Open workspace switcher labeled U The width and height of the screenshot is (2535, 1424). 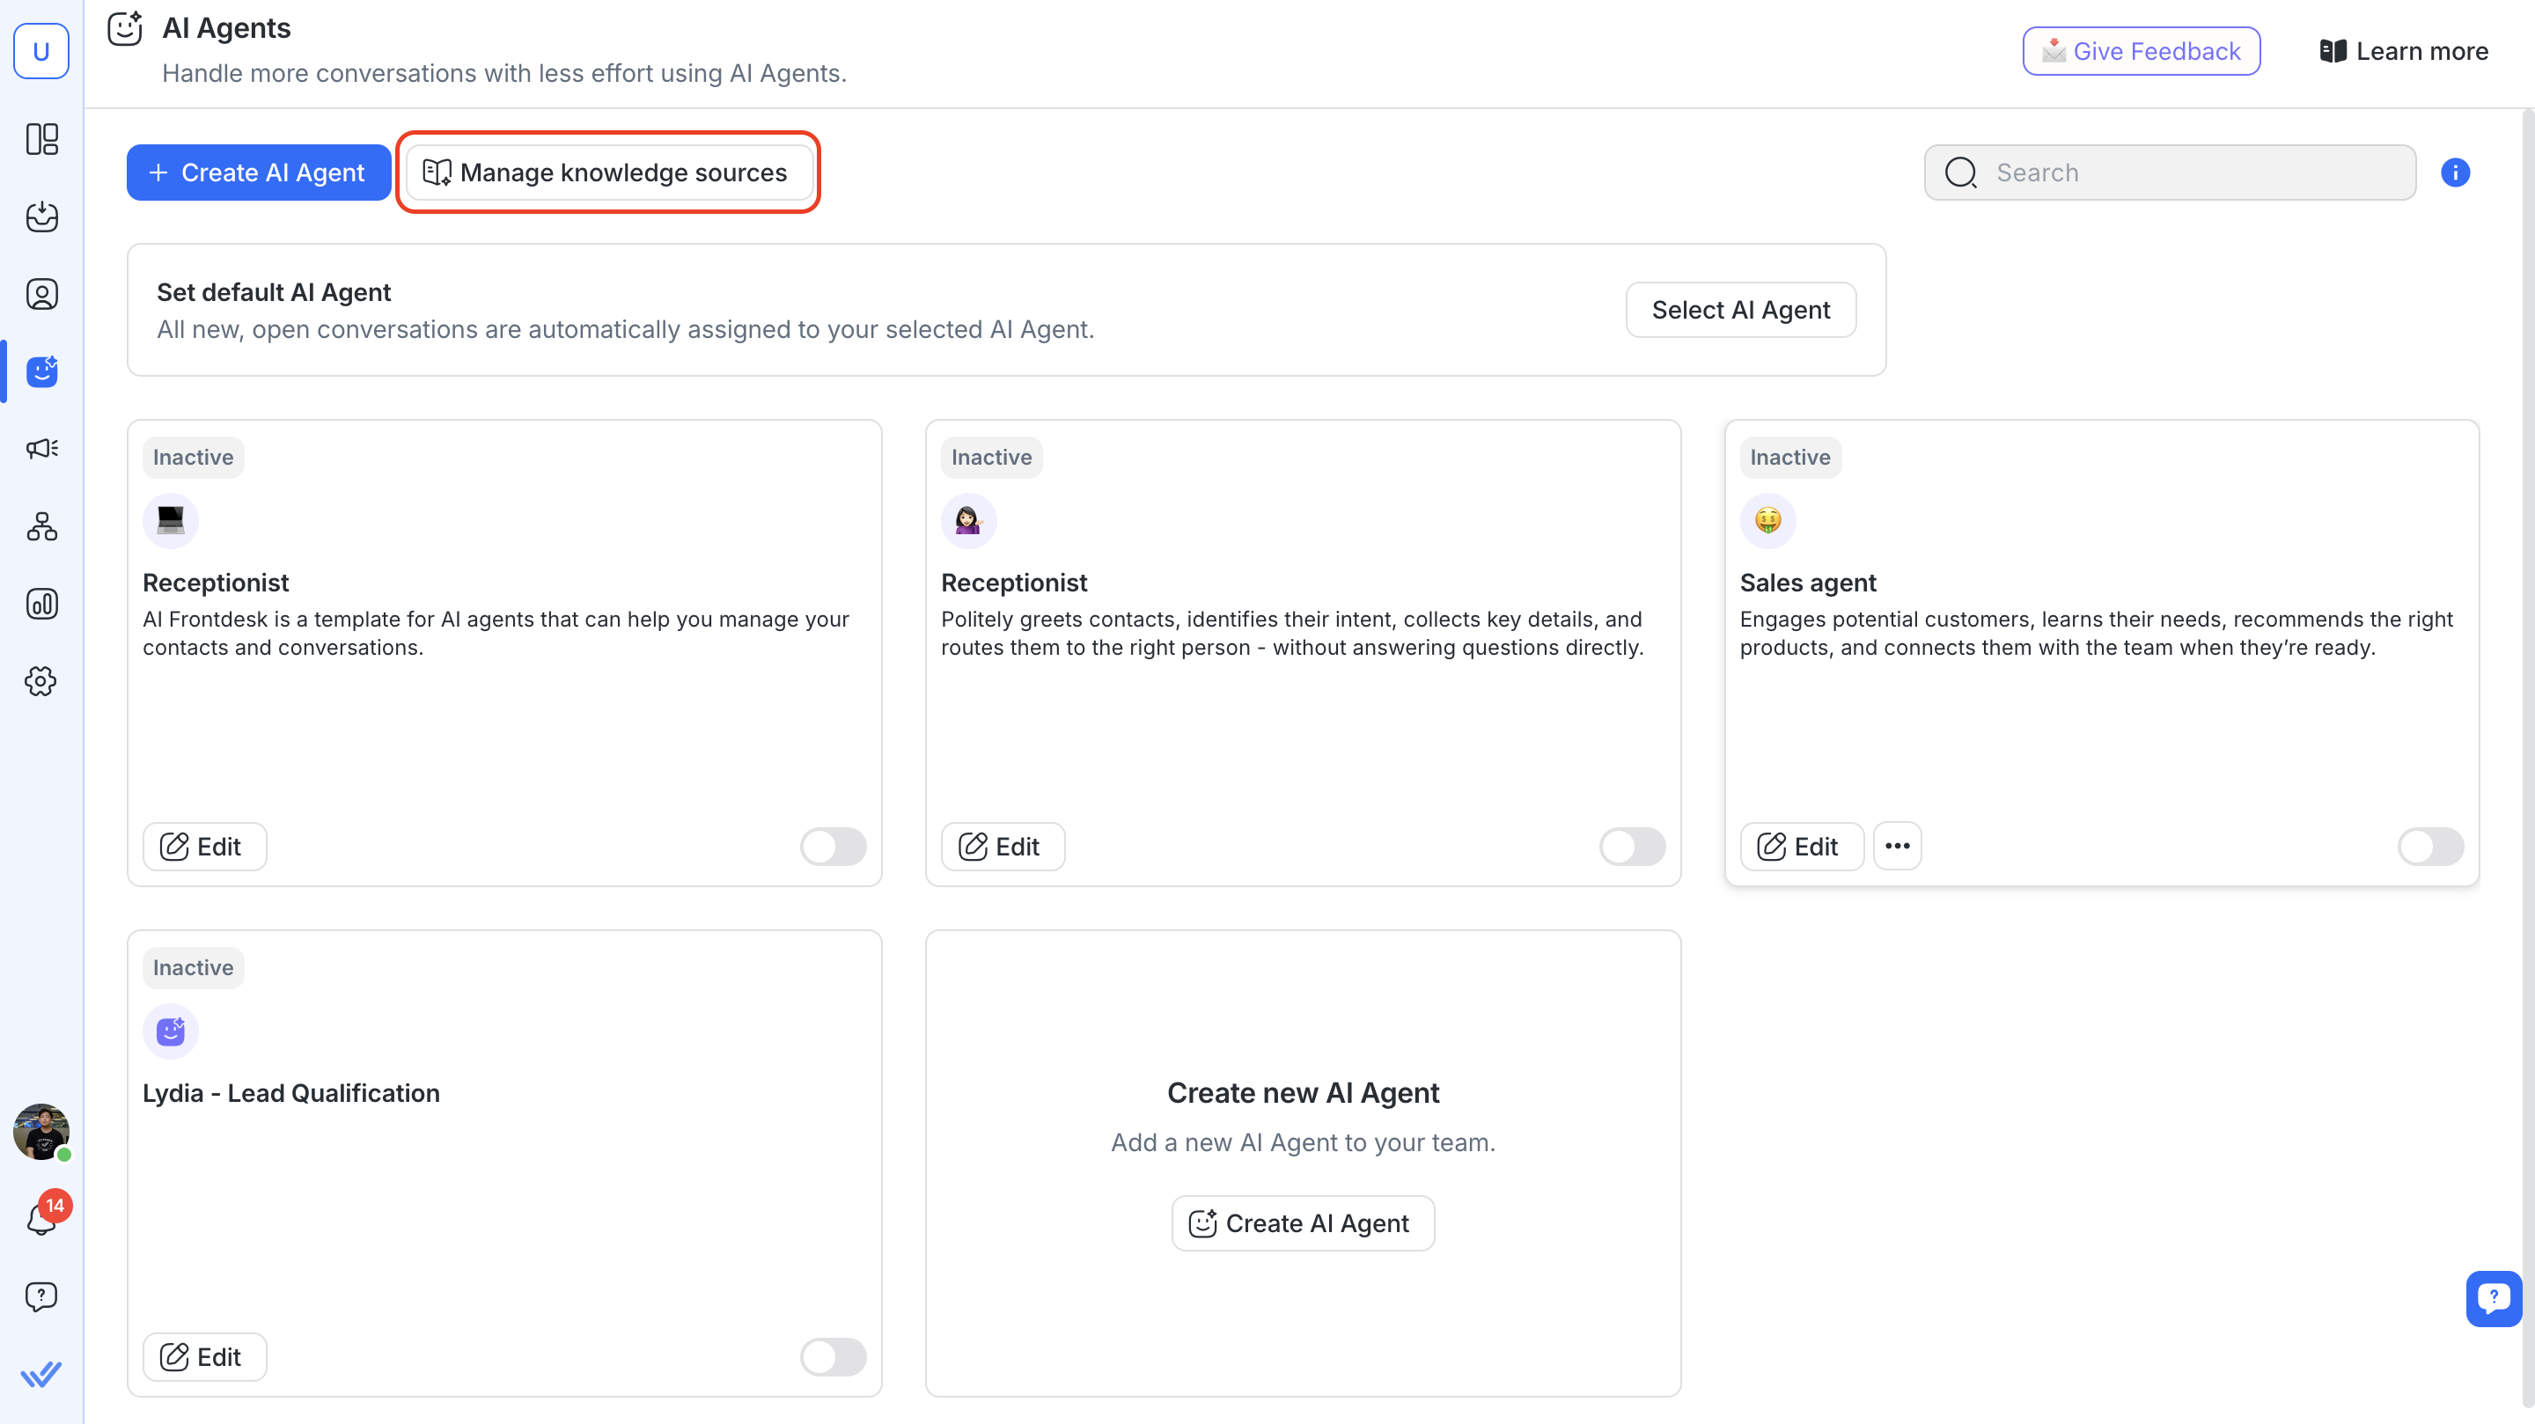pyautogui.click(x=41, y=51)
